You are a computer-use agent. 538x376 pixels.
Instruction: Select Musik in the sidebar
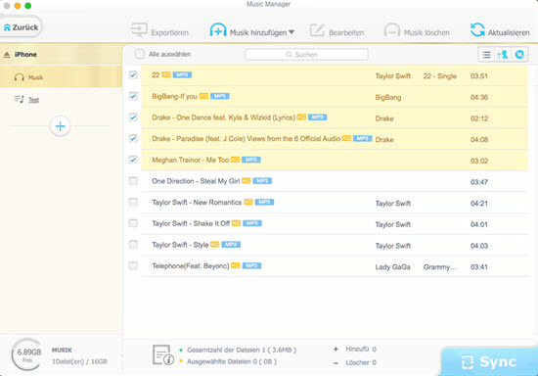tap(61, 77)
